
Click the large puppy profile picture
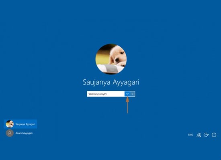tap(111, 59)
